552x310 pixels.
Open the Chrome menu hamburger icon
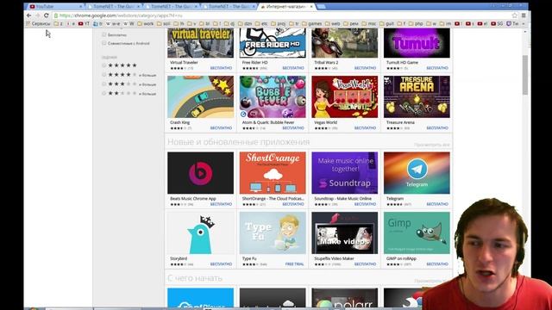(524, 15)
